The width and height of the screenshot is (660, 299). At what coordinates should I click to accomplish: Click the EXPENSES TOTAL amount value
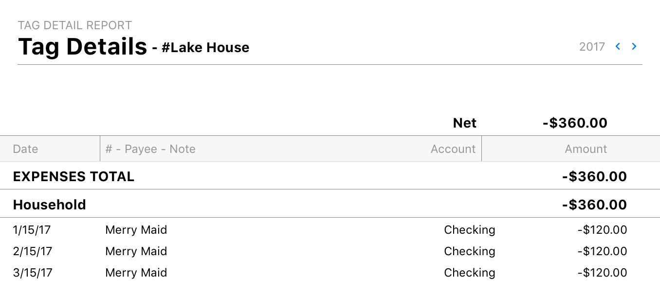594,176
